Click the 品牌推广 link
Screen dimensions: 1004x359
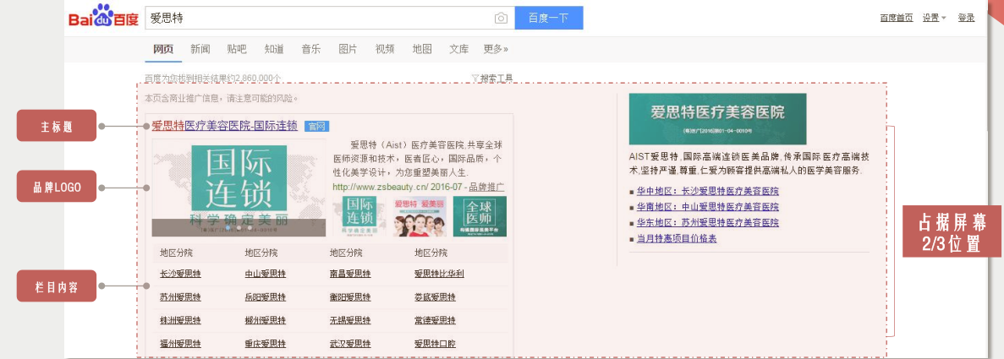[x=487, y=187]
